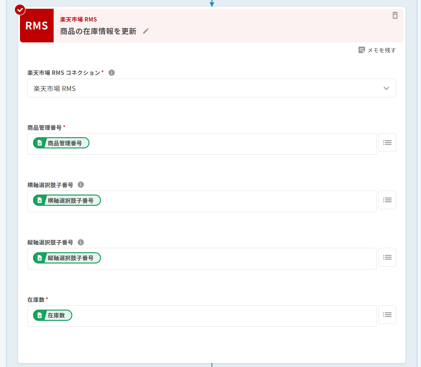Click empty area of 在庫数 input field
The width and height of the screenshot is (421, 367).
(218, 316)
